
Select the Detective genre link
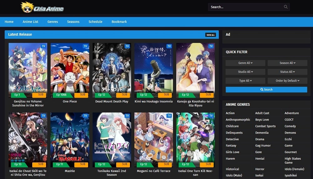[232, 139]
